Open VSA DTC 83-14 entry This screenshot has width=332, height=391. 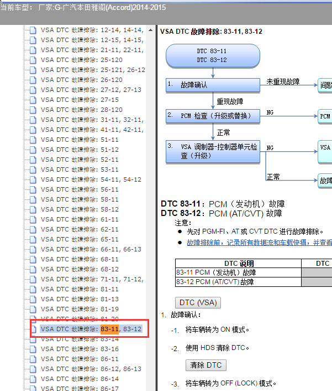pos(80,339)
